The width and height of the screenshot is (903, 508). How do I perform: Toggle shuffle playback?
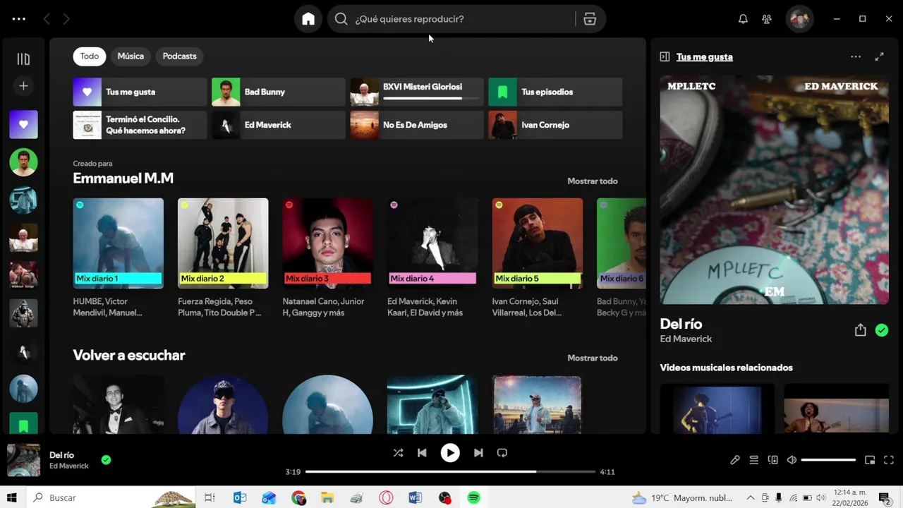click(x=398, y=453)
